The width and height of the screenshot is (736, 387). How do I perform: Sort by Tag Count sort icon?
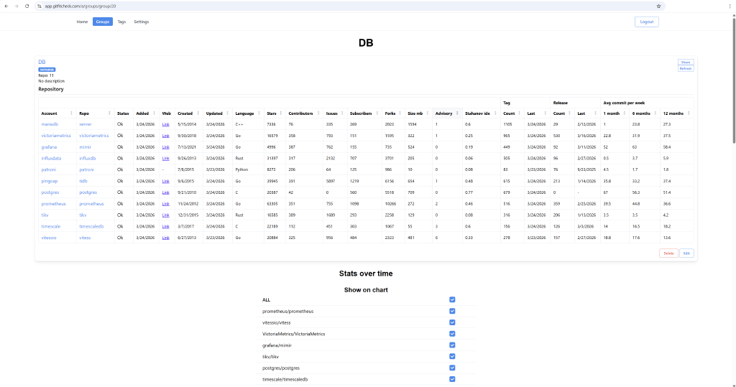pos(519,113)
